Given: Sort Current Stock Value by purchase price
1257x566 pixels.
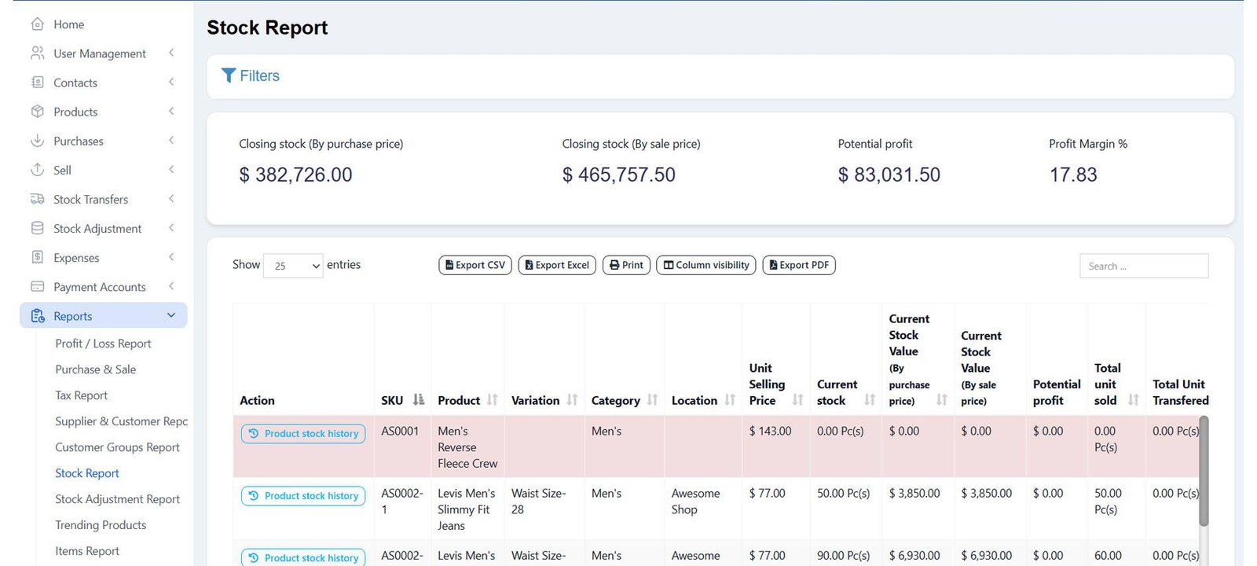Looking at the screenshot, I should click(x=942, y=400).
